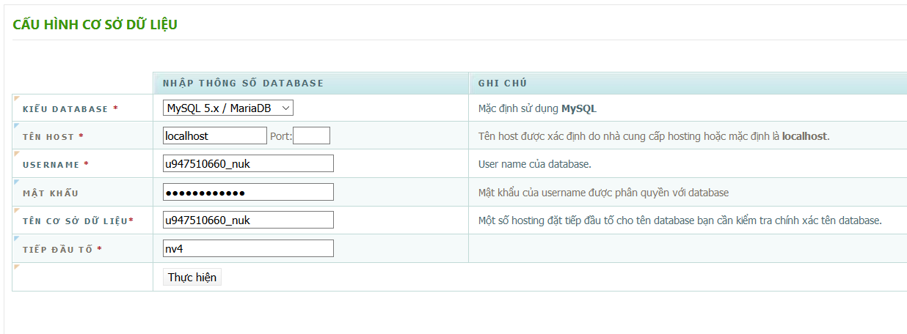907x334 pixels.
Task: Open the Kiểu Database dropdown
Action: pos(228,108)
